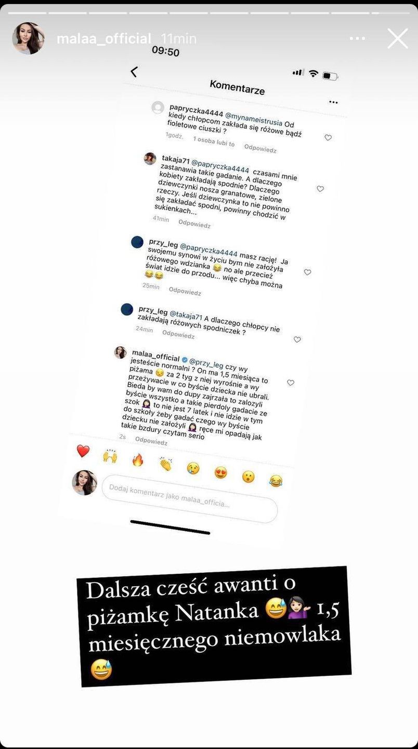This screenshot has height=749, width=418.
Task: Select the crying face emoji reaction
Action: pyautogui.click(x=193, y=468)
